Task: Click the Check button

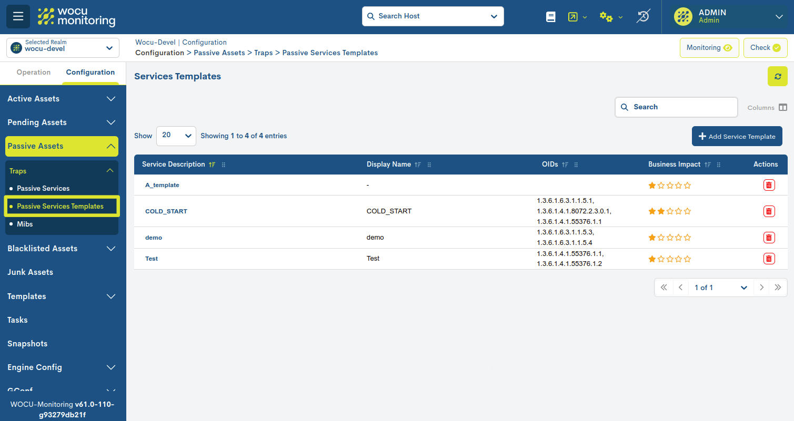Action: (766, 48)
